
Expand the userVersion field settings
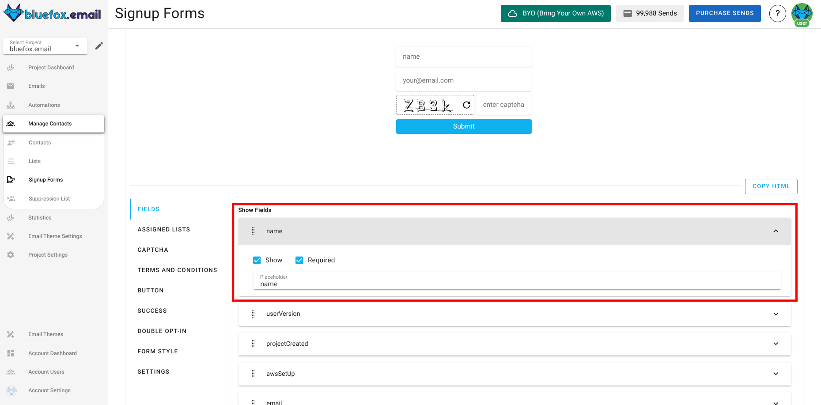776,314
